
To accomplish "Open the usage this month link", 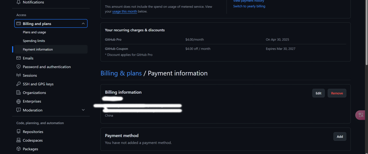I will point(124,11).
